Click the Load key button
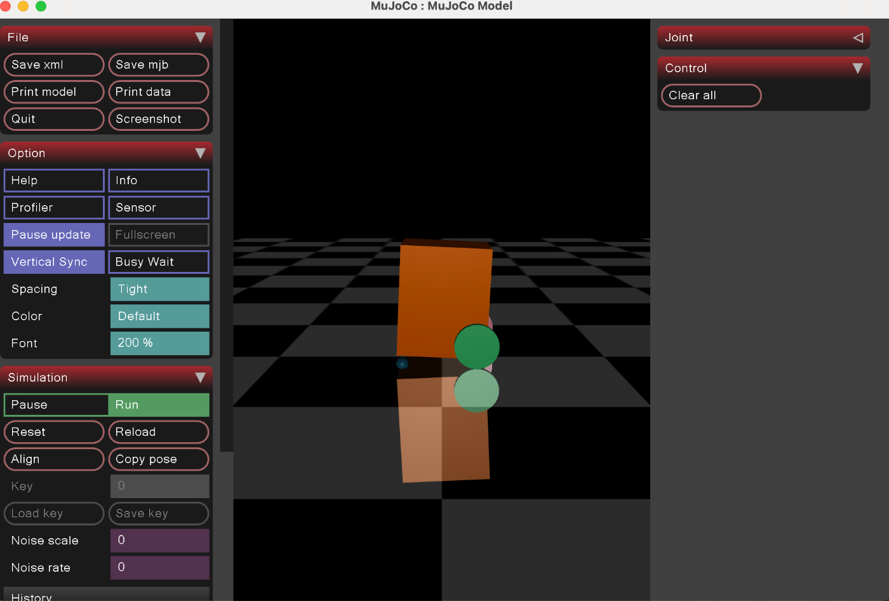889x601 pixels. [x=54, y=513]
